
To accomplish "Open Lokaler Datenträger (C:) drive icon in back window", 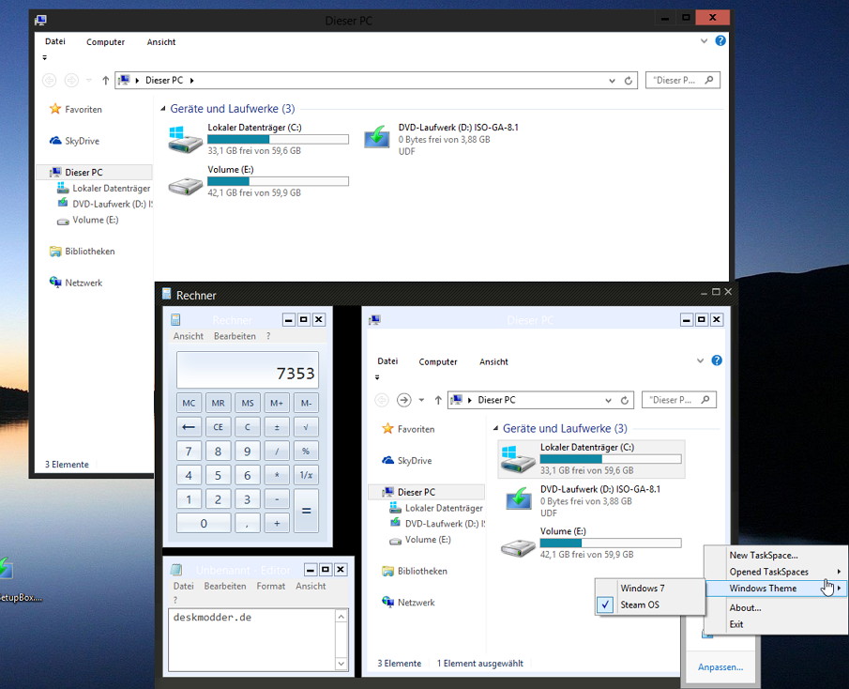I will click(185, 139).
